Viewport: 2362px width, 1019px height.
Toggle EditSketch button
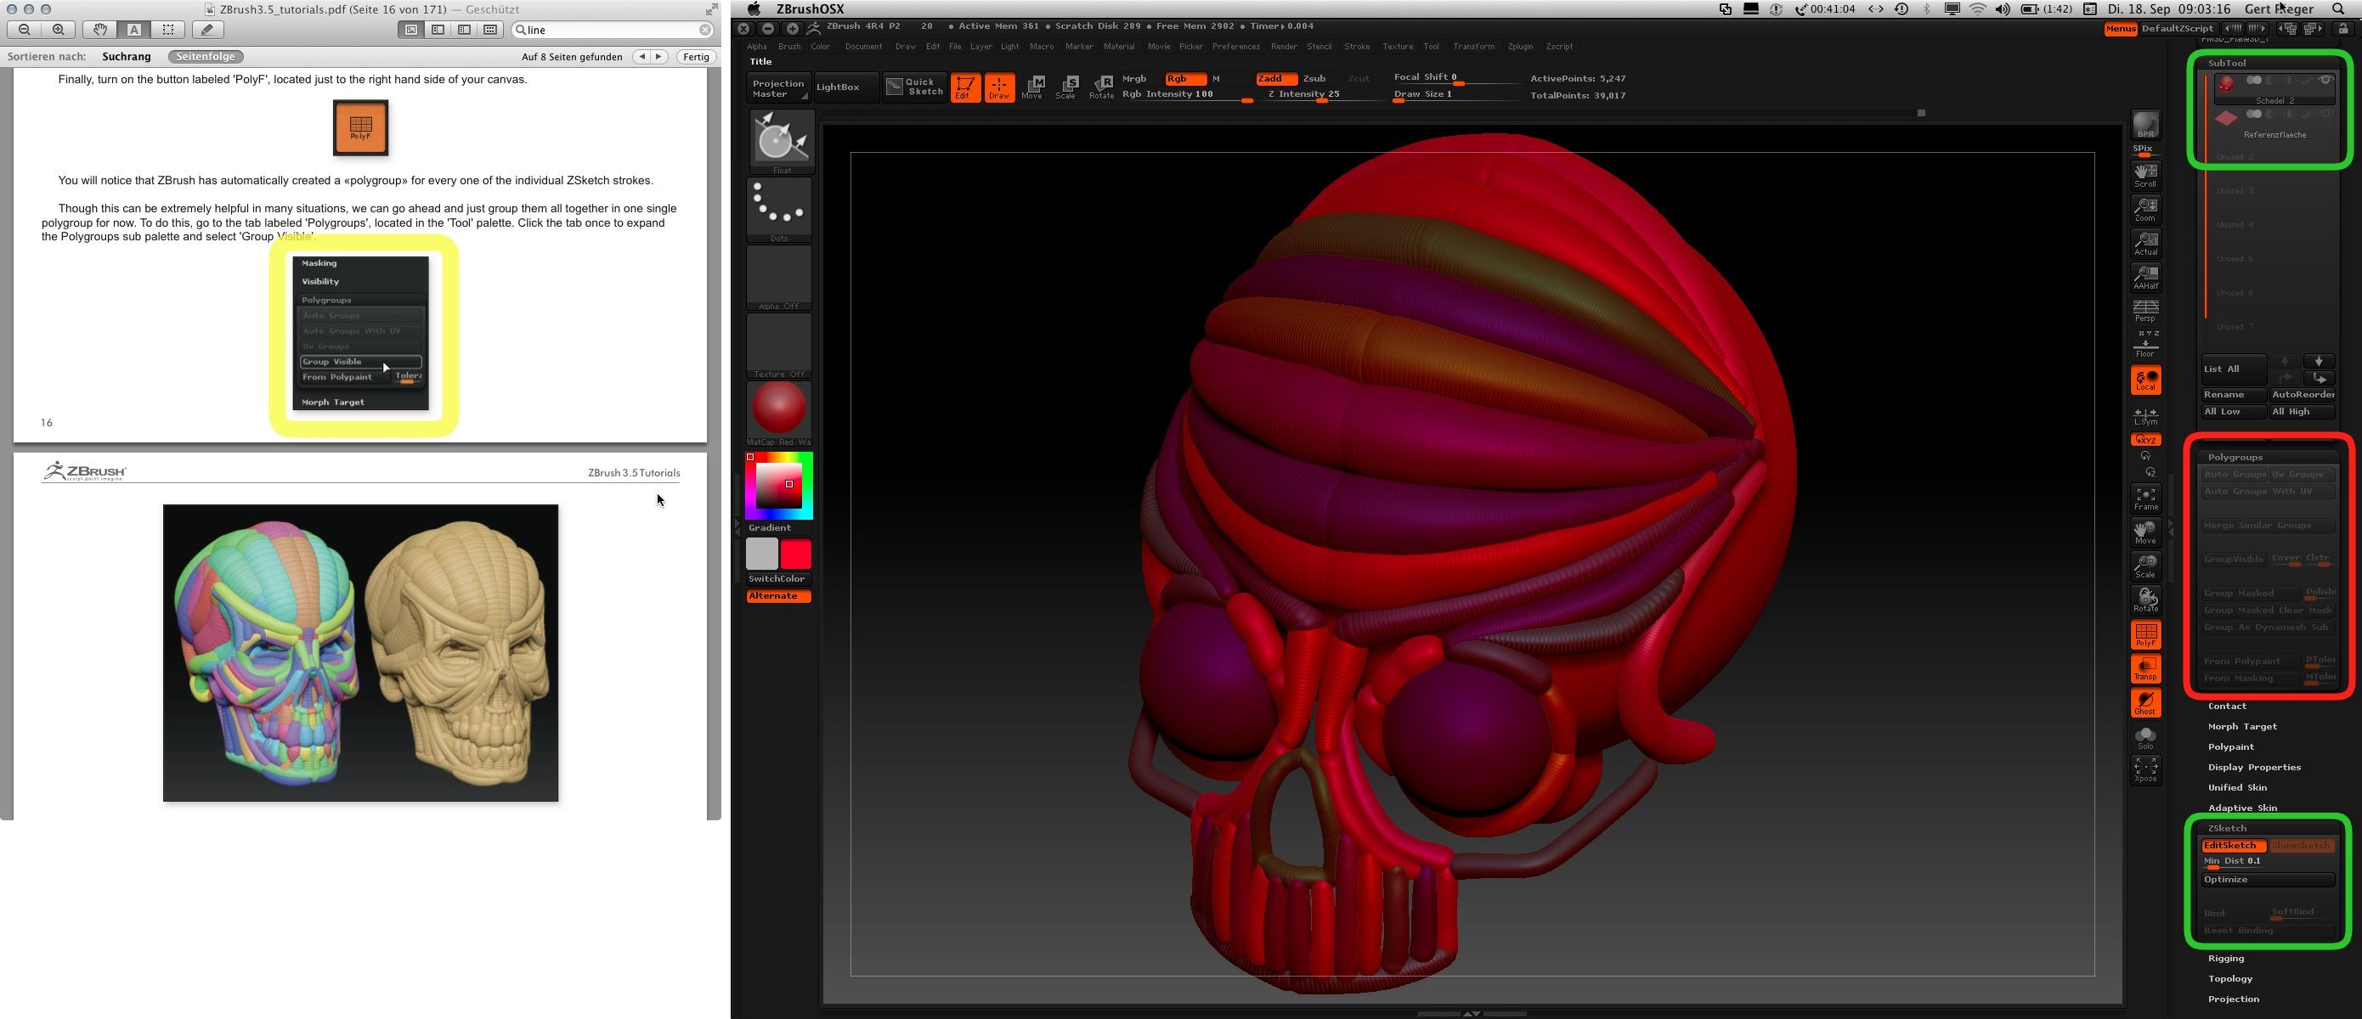(x=2233, y=845)
